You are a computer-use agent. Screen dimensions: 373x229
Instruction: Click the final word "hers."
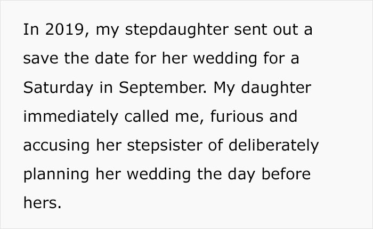(39, 203)
